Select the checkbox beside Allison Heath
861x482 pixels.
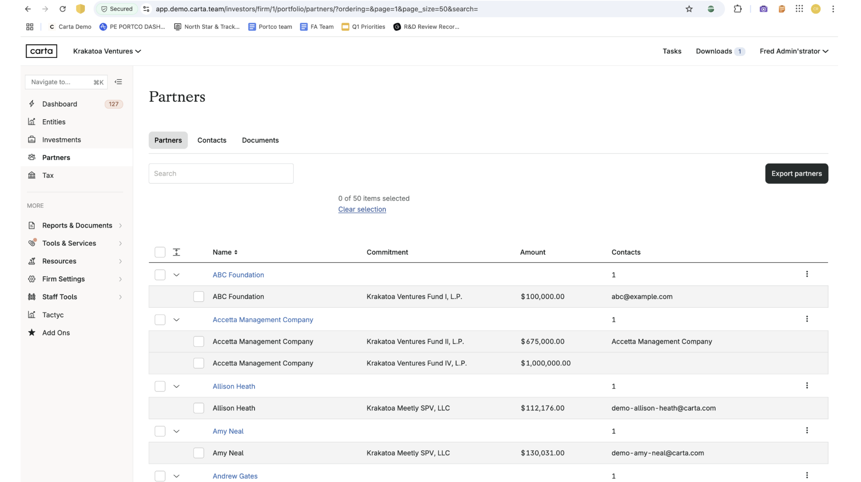tap(160, 386)
